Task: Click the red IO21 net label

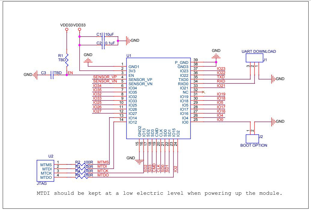Action: point(221,86)
